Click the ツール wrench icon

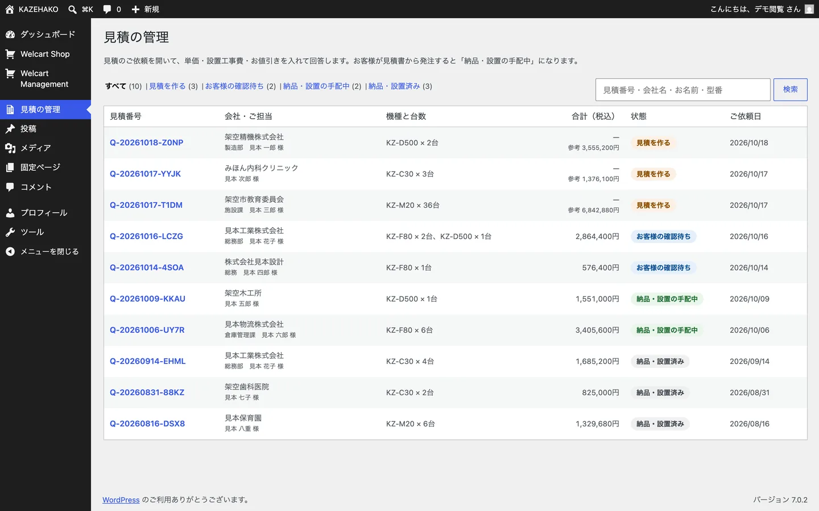click(x=10, y=232)
